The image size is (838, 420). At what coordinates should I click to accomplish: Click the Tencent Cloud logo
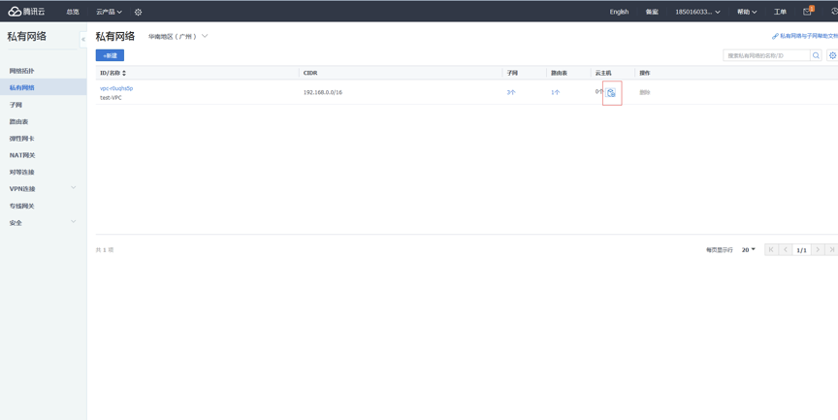[x=27, y=12]
